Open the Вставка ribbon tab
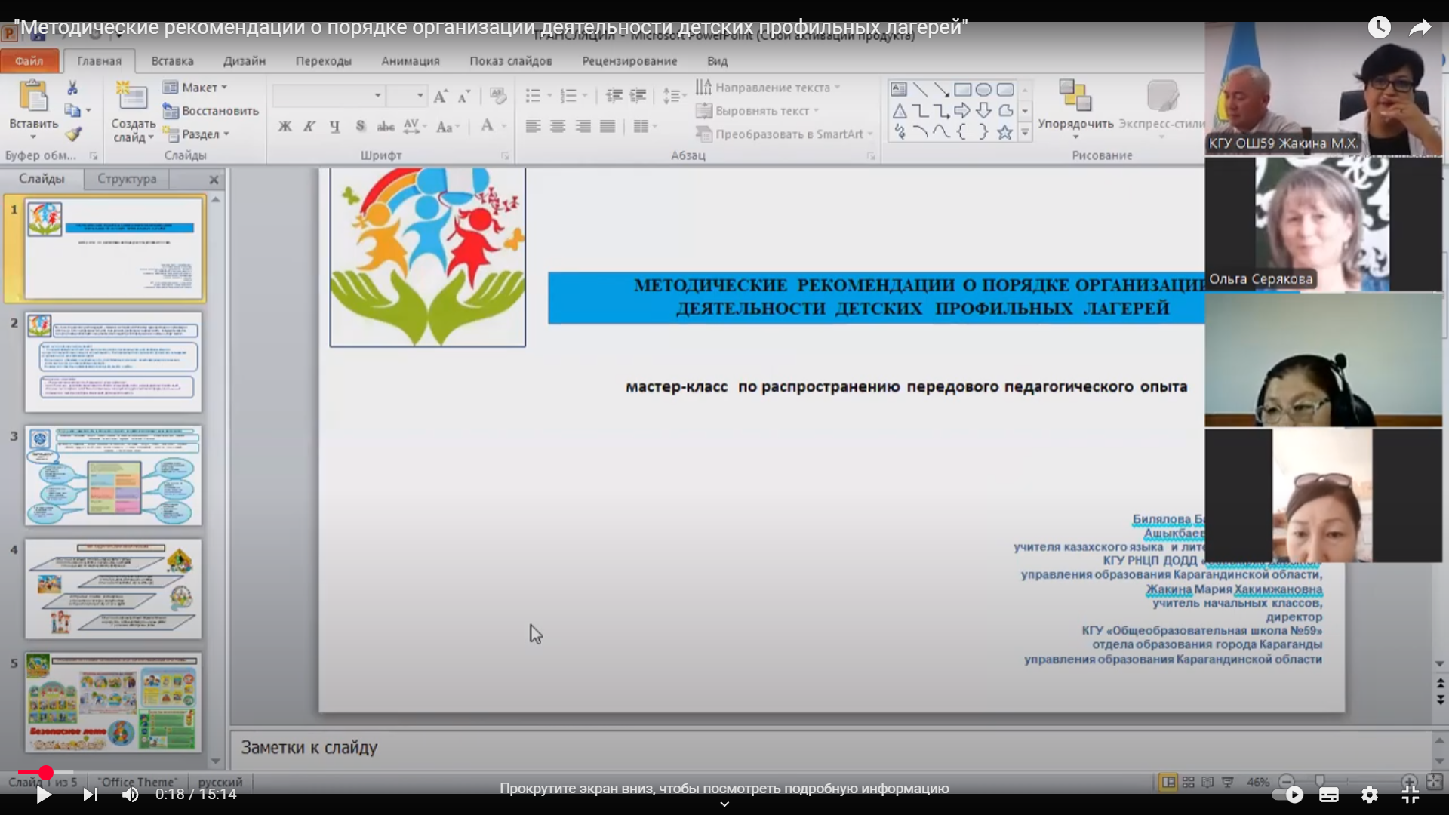The image size is (1449, 815). pyautogui.click(x=172, y=61)
